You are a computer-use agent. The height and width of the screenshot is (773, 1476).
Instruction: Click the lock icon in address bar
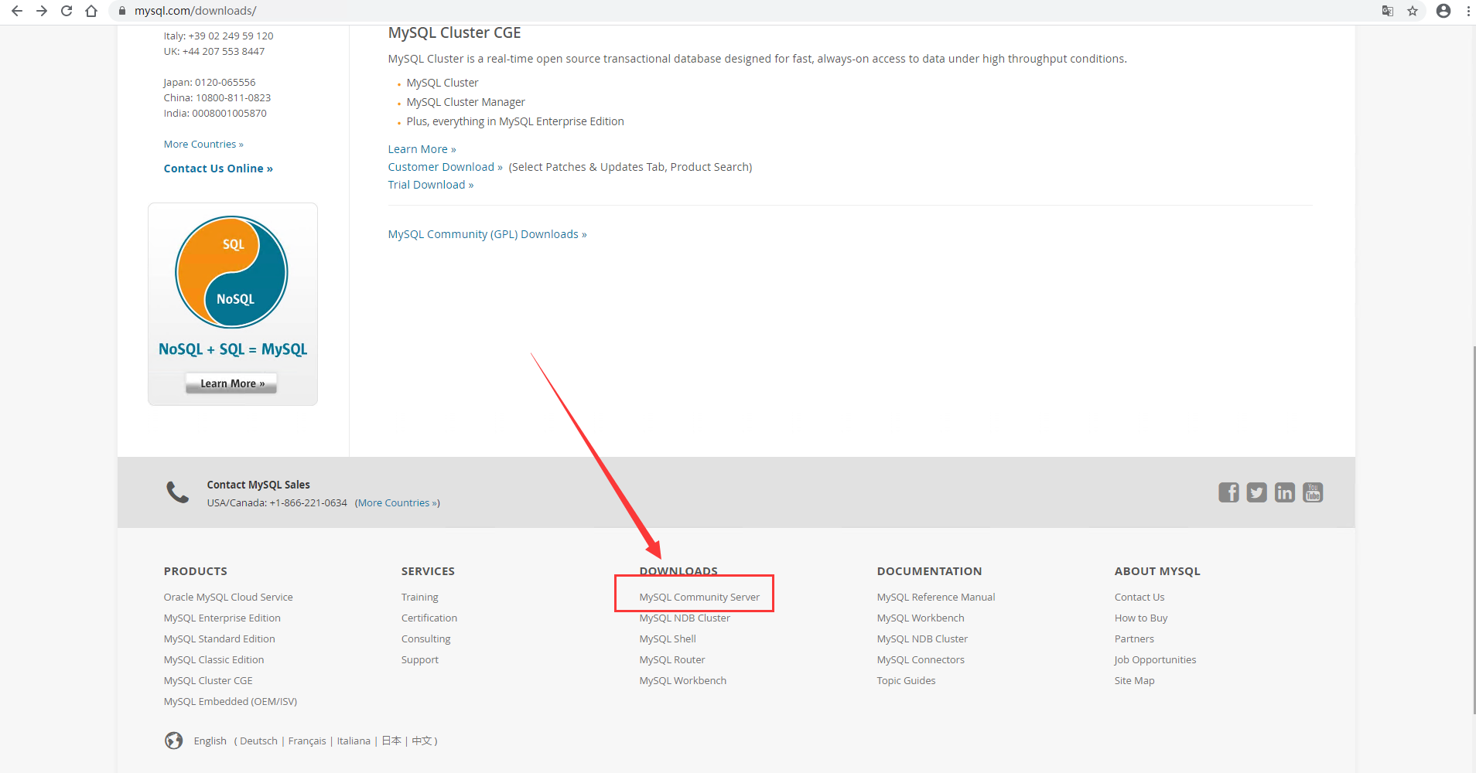pos(122,11)
